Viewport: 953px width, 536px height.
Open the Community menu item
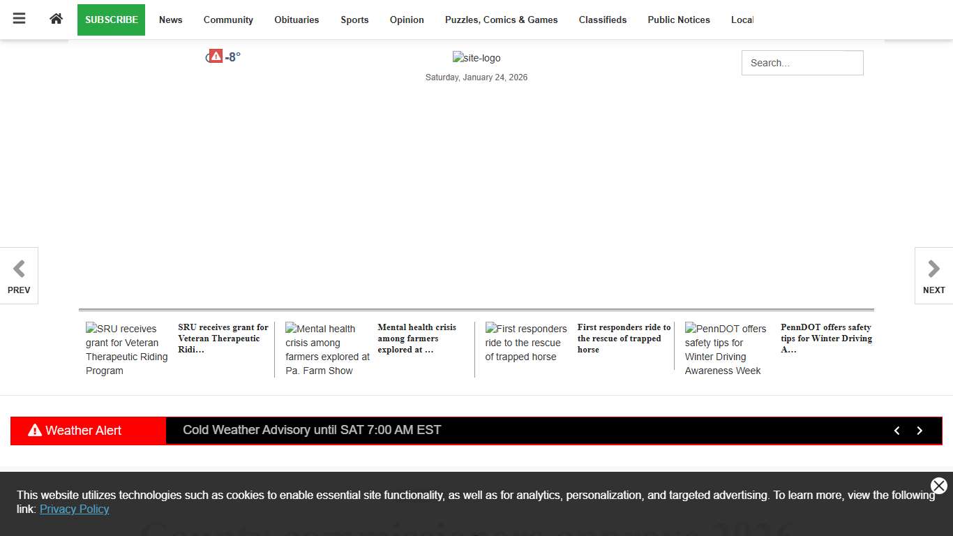(x=228, y=20)
